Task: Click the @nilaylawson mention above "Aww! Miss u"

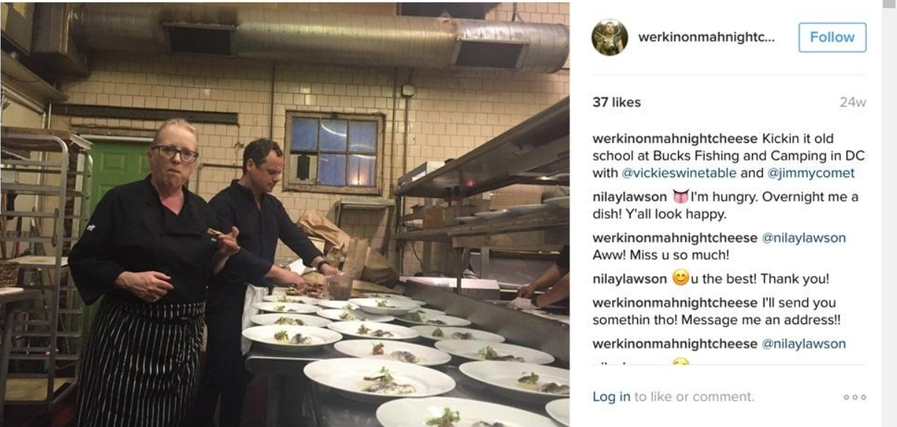Action: (804, 238)
